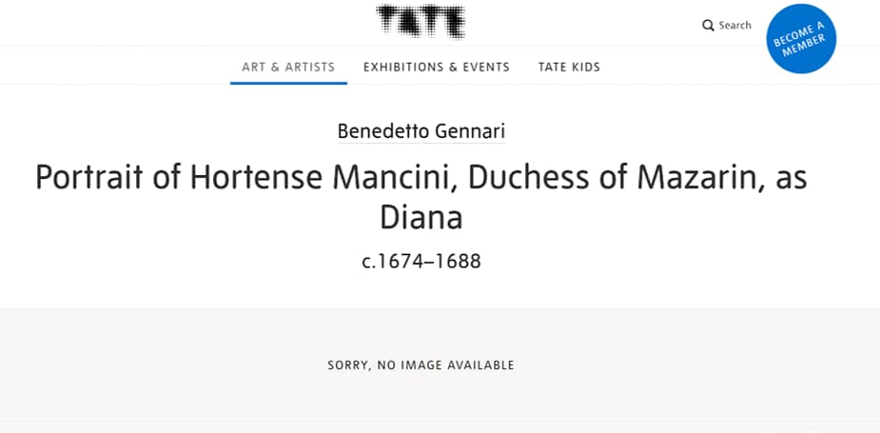Click the word EXHIBITIONS in the navigation
The image size is (880, 433).
click(401, 67)
